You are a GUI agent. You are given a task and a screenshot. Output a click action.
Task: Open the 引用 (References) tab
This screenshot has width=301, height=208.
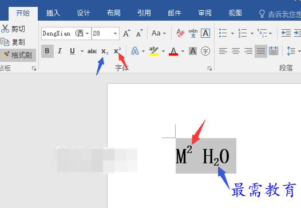click(x=144, y=13)
